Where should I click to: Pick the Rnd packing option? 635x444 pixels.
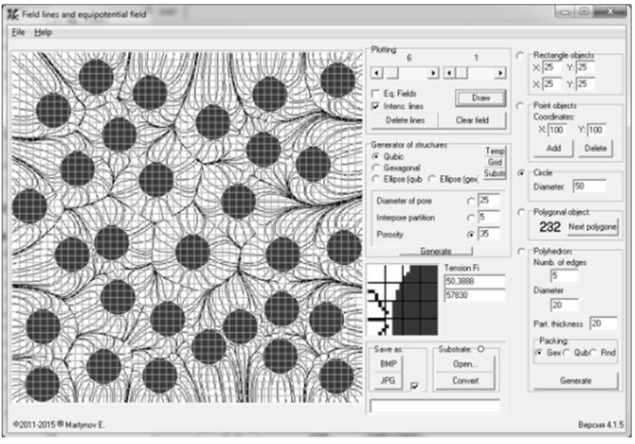(594, 353)
